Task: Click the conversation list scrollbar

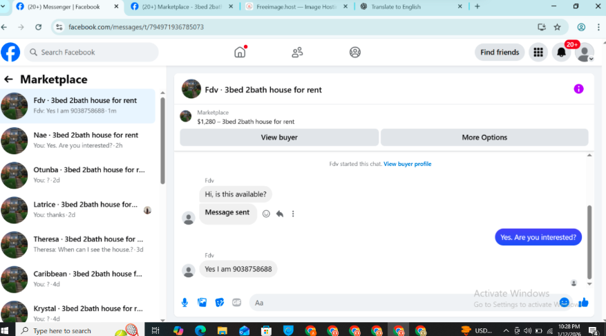Action: click(x=162, y=141)
